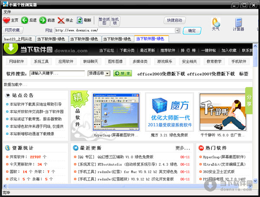Click the red heart Home icon
Image resolution: width=260 pixels, height=197 pixels.
[x=6, y=20]
